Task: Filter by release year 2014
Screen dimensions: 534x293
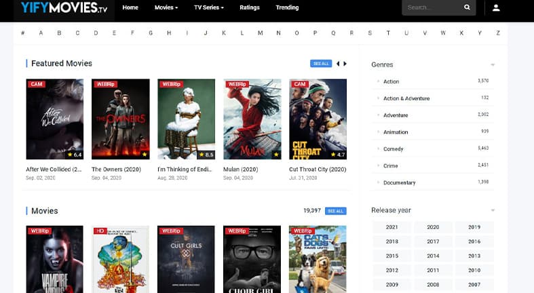Action: click(433, 256)
